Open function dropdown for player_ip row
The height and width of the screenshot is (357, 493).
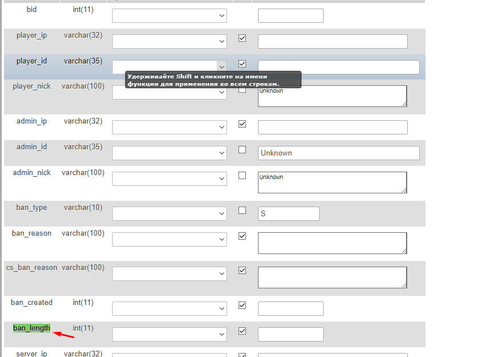click(169, 42)
